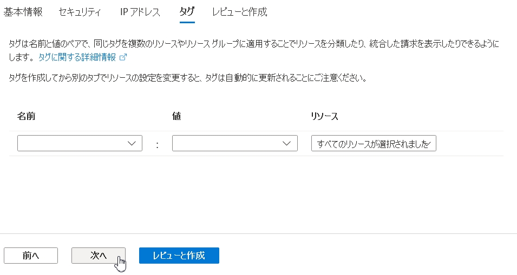Select the タグ tab
The height and width of the screenshot is (275, 517).
tap(187, 12)
